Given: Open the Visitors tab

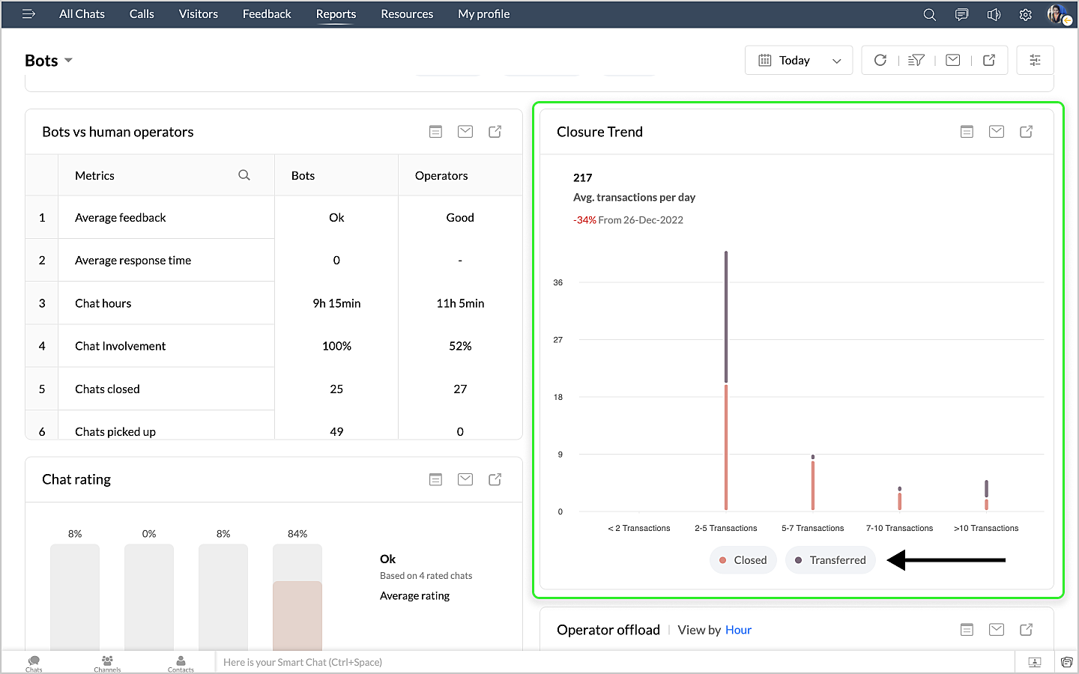Looking at the screenshot, I should click(x=198, y=14).
